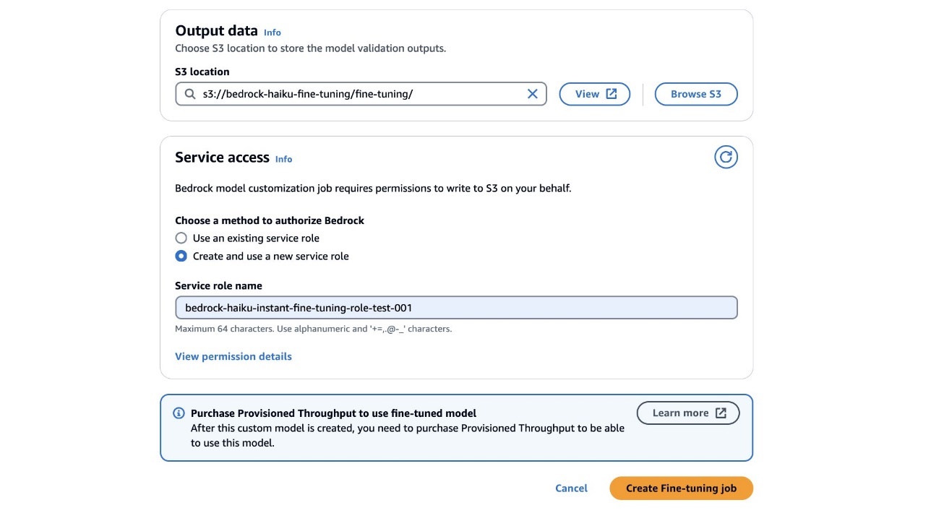Clear the S3 location field
931x513 pixels.
coord(533,94)
